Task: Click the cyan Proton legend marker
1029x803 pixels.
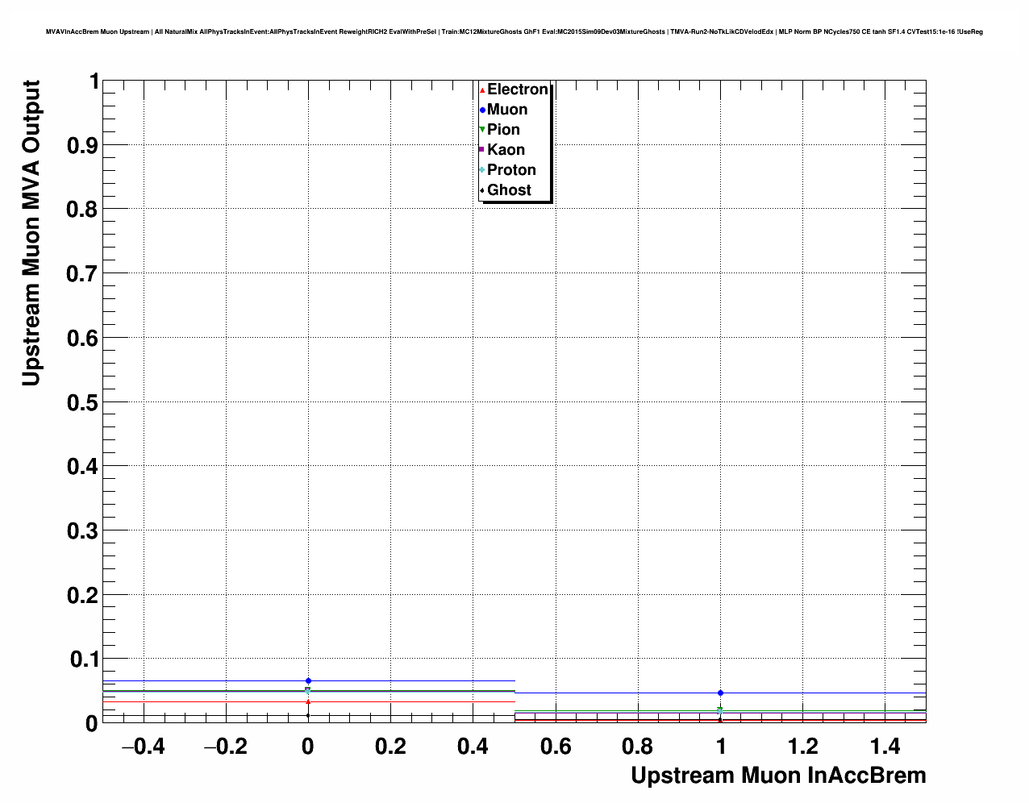Action: coord(482,170)
